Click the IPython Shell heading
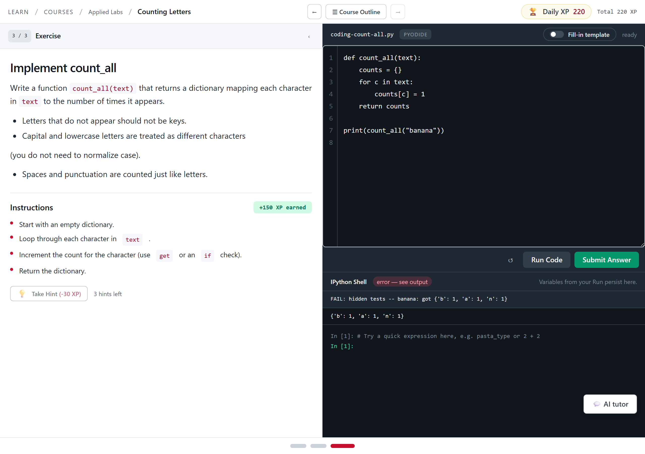645x454 pixels. (348, 282)
